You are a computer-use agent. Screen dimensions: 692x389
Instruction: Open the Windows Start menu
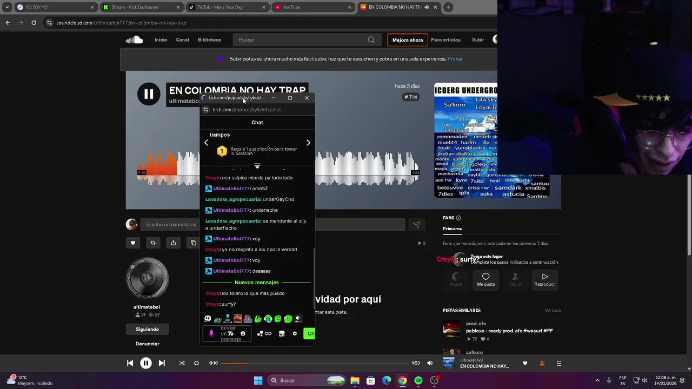pyautogui.click(x=258, y=380)
